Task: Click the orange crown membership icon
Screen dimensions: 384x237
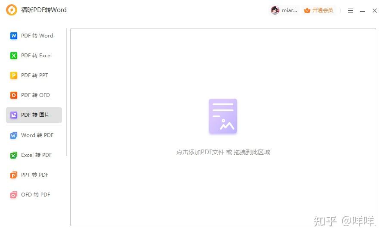Action: pos(307,10)
